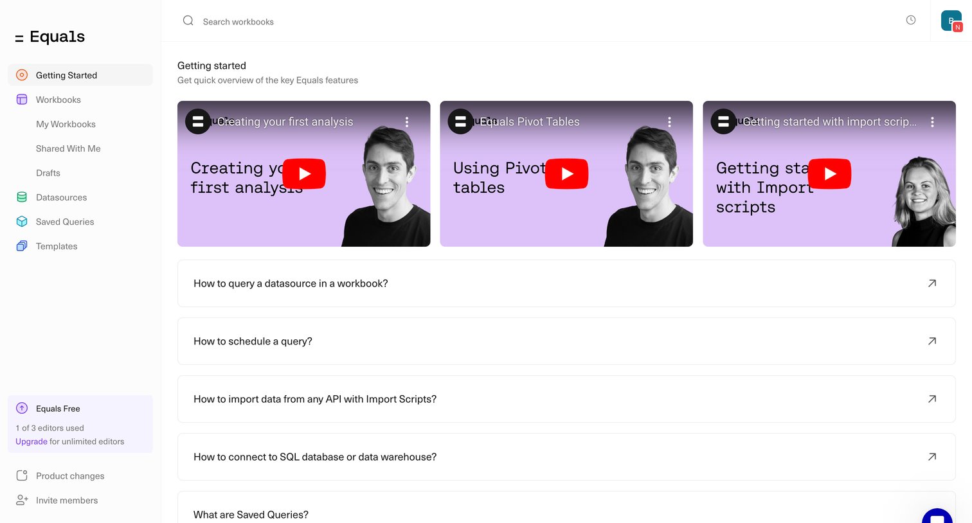This screenshot has width=972, height=523.
Task: Open arrow for How to schedule a query
Action: pos(932,341)
